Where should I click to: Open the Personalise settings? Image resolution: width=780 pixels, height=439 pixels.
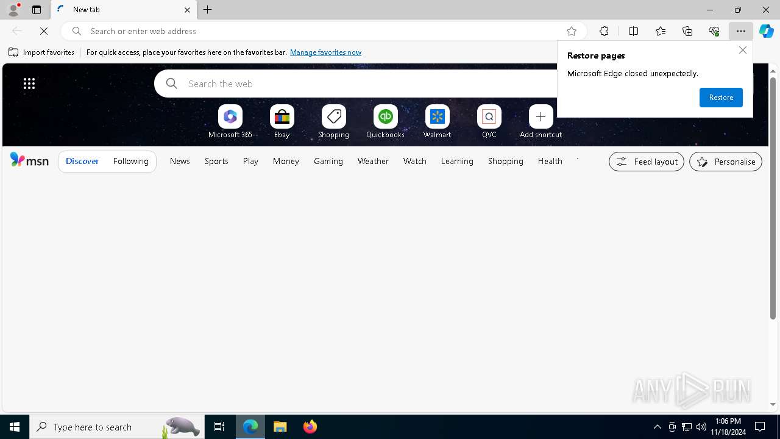pyautogui.click(x=726, y=162)
